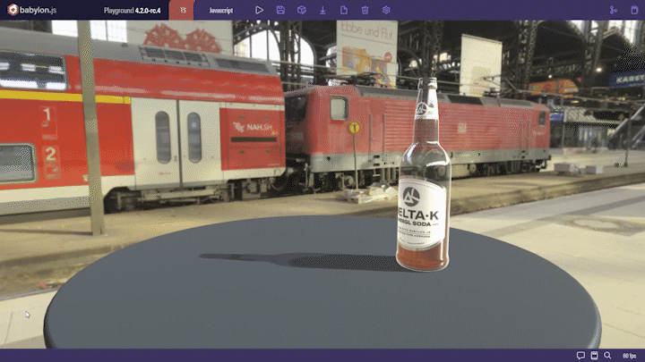Click the Playground 4.2.0-rc.4 version label
The width and height of the screenshot is (645, 362).
[132, 10]
